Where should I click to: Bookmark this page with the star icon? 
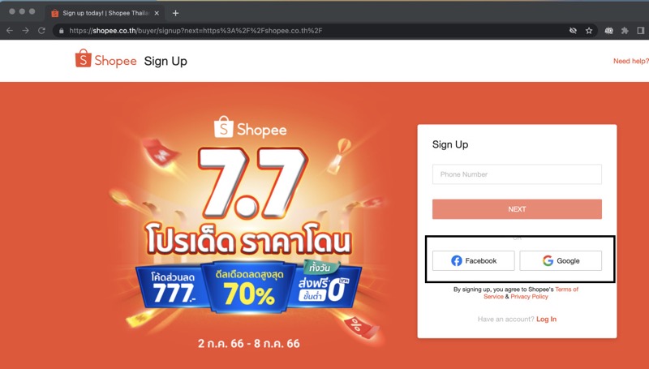click(x=589, y=31)
